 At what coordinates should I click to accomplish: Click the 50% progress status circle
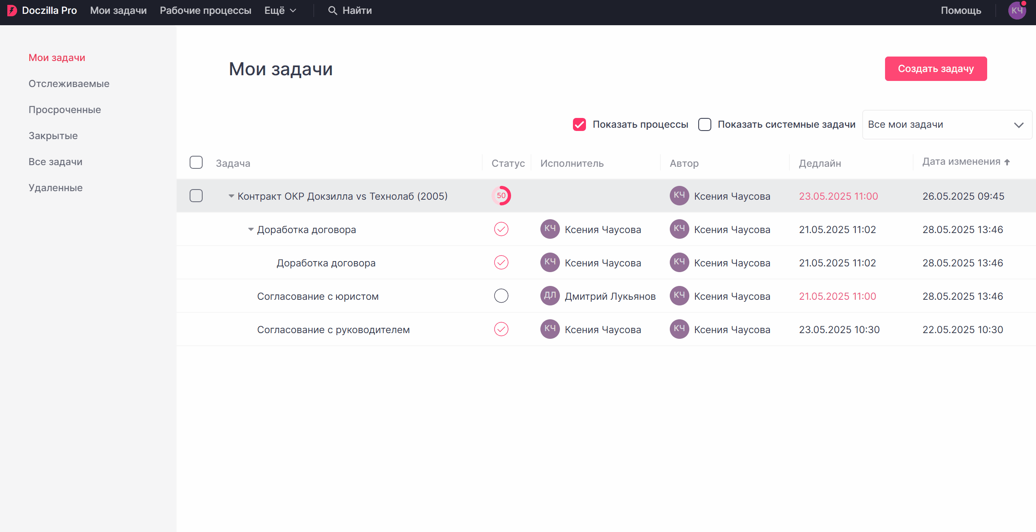501,196
